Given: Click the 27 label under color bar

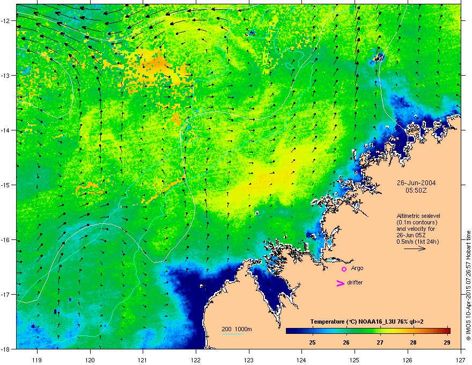Looking at the screenshot, I should [380, 342].
